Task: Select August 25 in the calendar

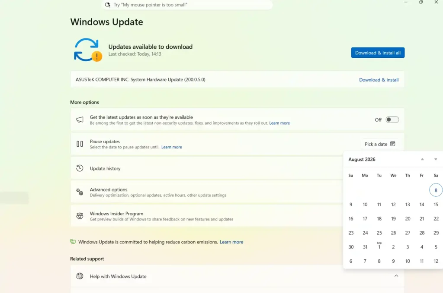Action: coord(379,233)
